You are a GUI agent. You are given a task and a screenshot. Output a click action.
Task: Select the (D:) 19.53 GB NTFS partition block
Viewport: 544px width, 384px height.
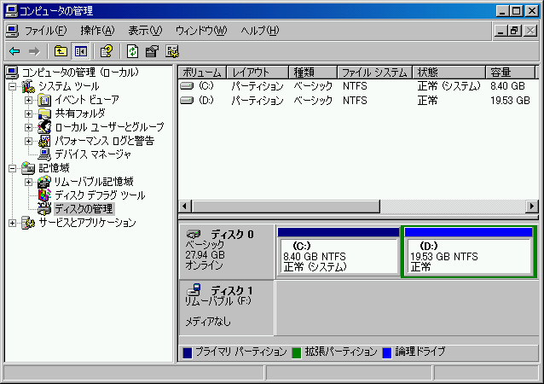point(469,252)
